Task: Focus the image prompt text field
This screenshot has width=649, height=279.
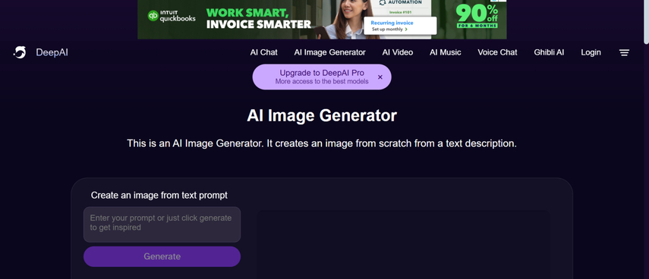Action: (162, 224)
